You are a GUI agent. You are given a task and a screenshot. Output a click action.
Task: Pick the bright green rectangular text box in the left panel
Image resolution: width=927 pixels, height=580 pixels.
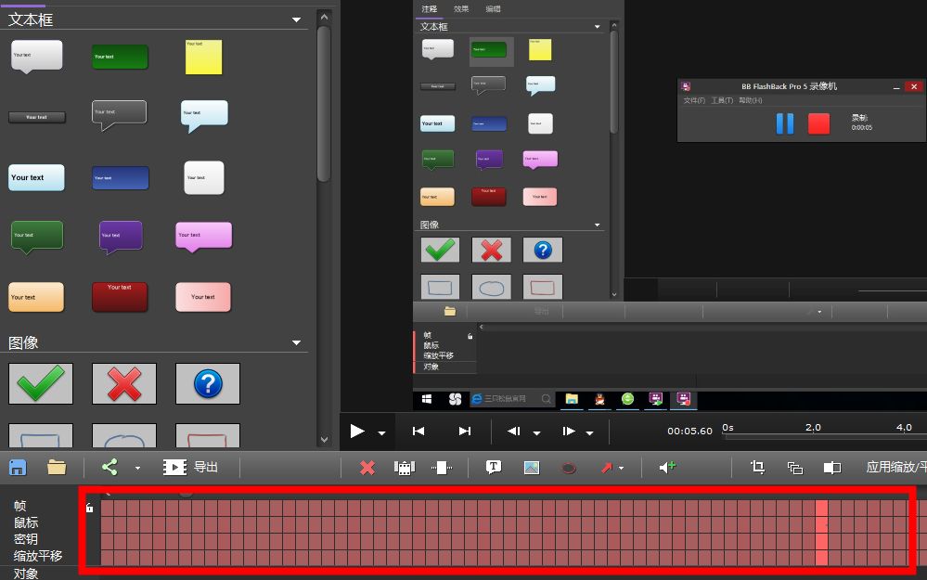[x=120, y=57]
